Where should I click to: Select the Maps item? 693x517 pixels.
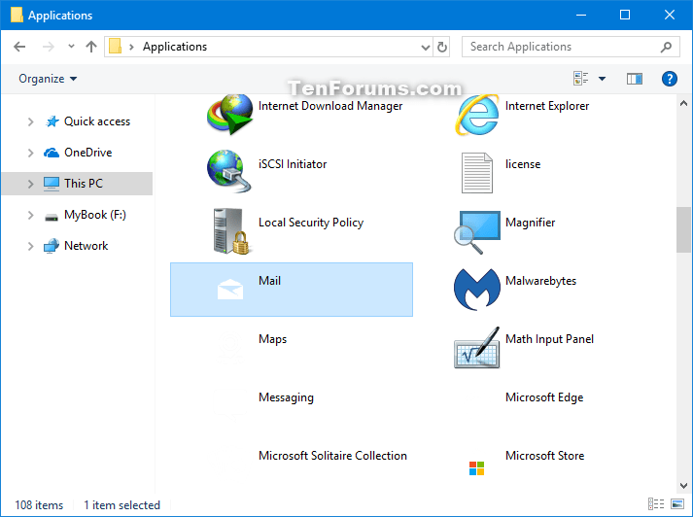(x=292, y=348)
